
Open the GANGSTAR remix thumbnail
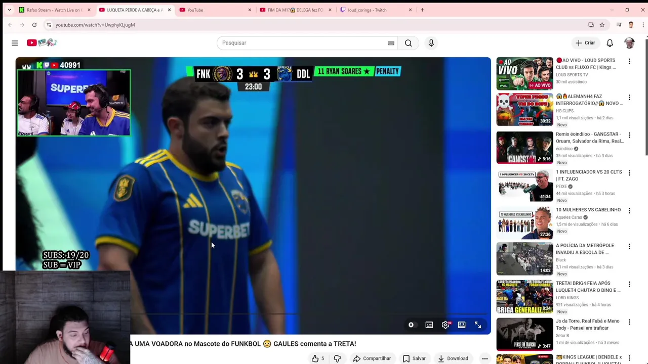pos(524,147)
